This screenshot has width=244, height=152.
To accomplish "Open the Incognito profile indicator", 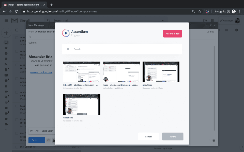I will [225, 11].
